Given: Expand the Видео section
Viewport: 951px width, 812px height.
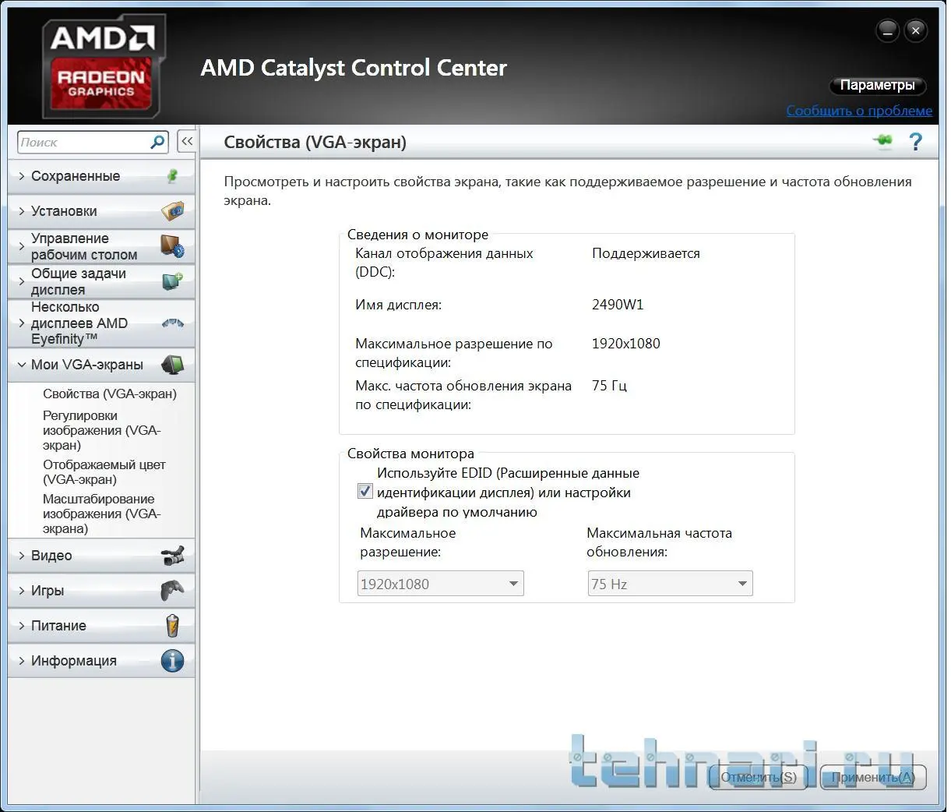Looking at the screenshot, I should click(x=101, y=556).
